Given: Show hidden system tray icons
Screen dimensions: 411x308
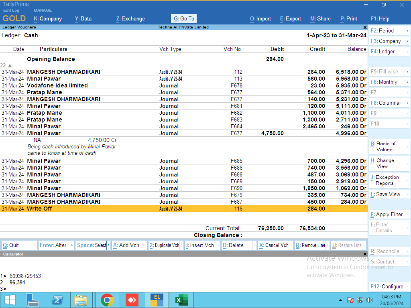Looking at the screenshot, I should tap(340, 300).
